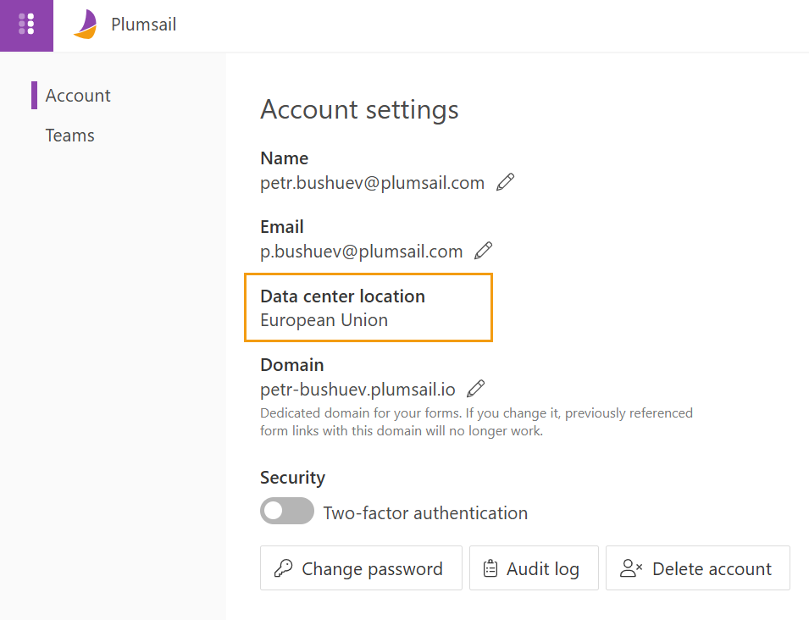Select the petr.bushuev@plumsail.com name value

[372, 183]
